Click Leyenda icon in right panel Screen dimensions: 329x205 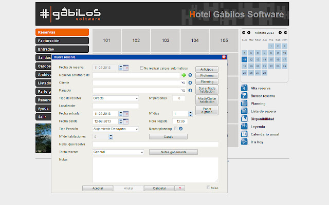[x=244, y=126]
